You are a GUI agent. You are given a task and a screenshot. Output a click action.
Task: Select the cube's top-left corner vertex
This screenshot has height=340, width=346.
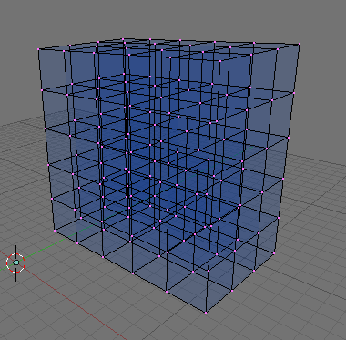pyautogui.click(x=38, y=49)
